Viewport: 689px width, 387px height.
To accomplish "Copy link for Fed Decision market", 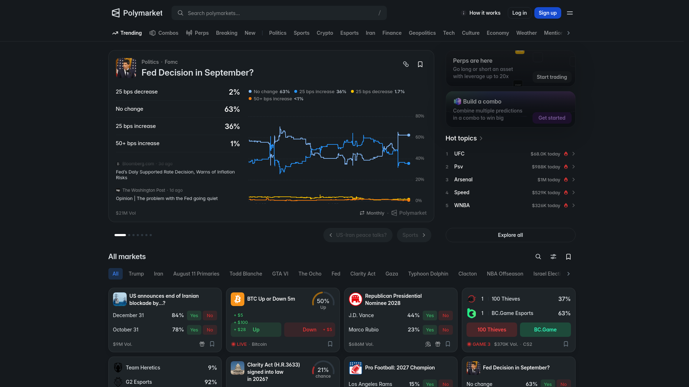I will point(406,64).
